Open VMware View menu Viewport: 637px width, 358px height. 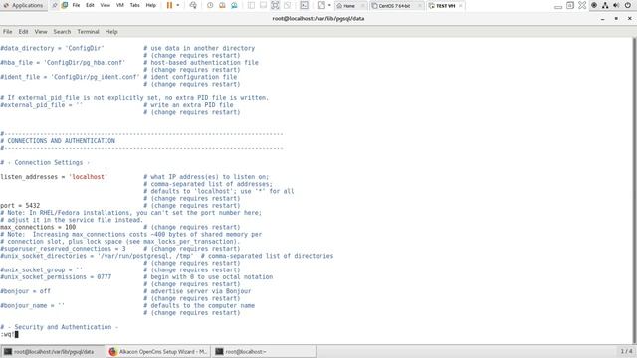(x=106, y=5)
